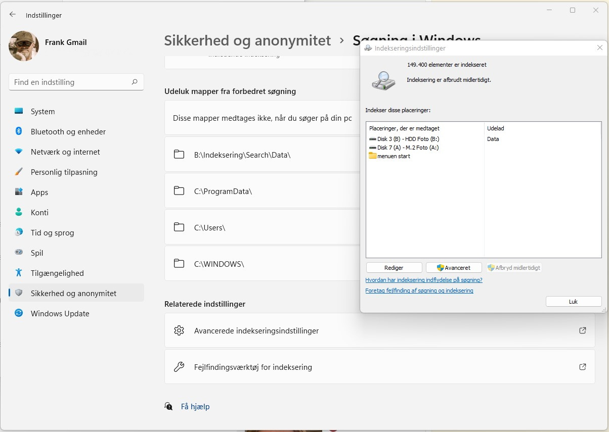
Task: Open Apps settings category
Action: (x=76, y=192)
